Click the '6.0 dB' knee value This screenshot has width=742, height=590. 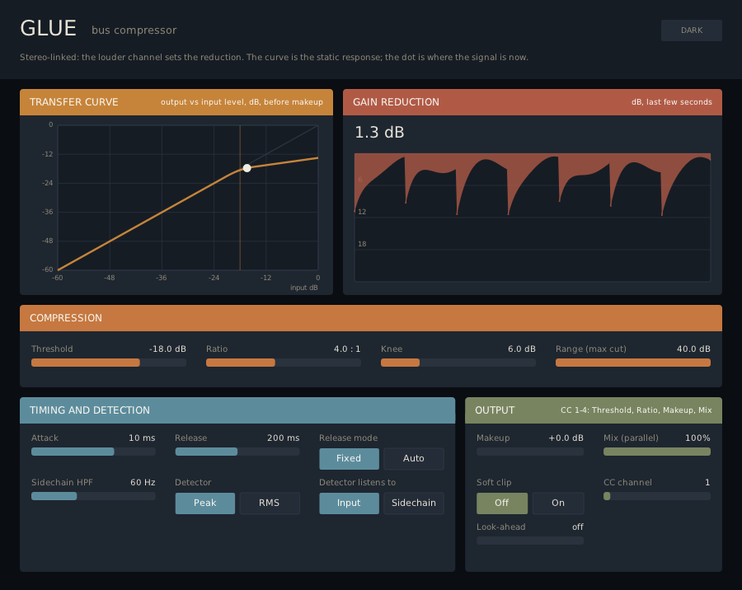(x=522, y=349)
